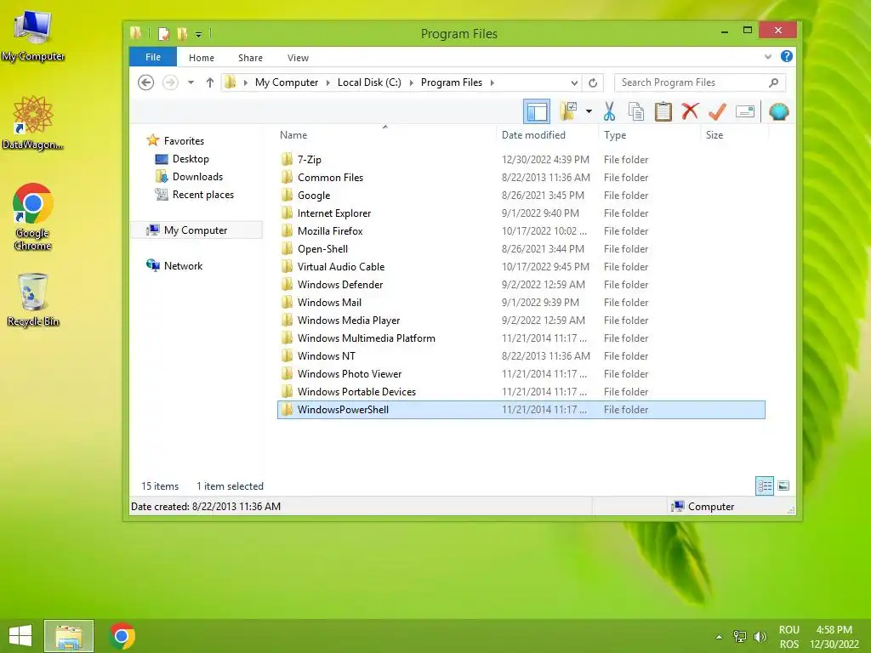Click the quick access Properties icon
Viewport: 871px width, 653px height.
(164, 34)
